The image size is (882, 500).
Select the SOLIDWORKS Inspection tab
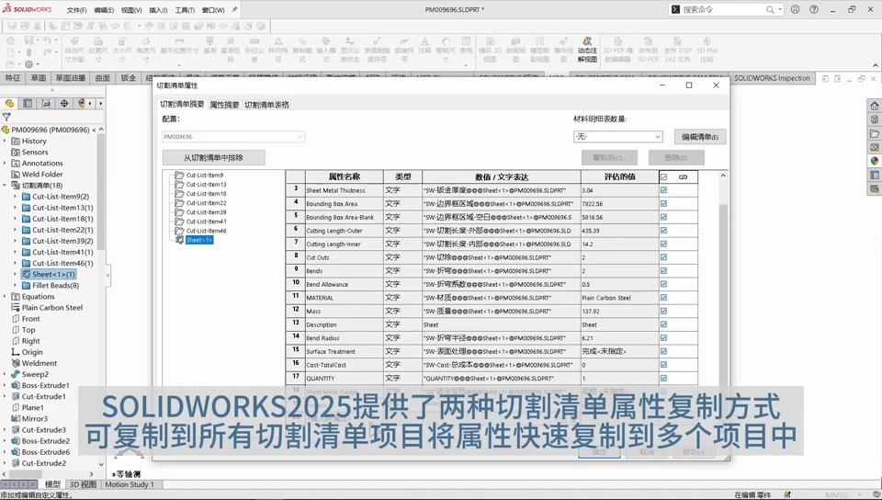[772, 77]
